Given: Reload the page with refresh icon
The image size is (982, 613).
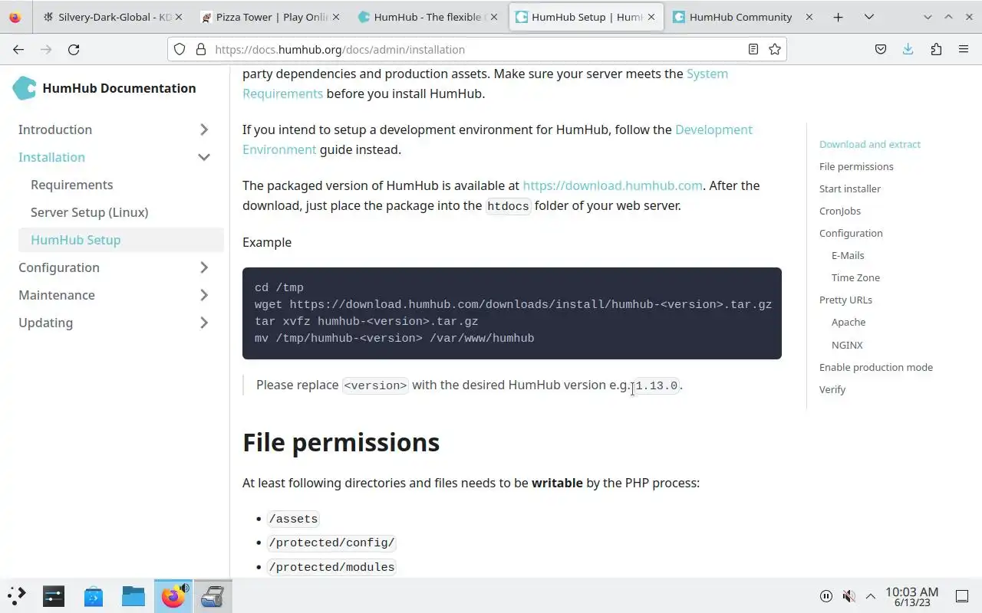Looking at the screenshot, I should pyautogui.click(x=74, y=49).
